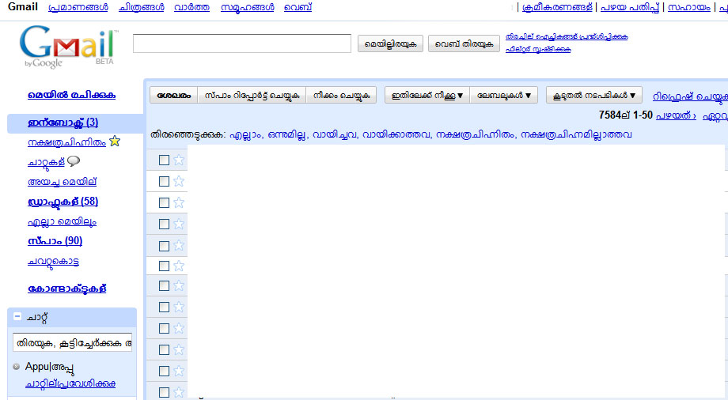This screenshot has height=400, width=728.
Task: Tick the sixth message row checkbox
Action: click(164, 266)
